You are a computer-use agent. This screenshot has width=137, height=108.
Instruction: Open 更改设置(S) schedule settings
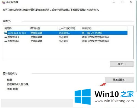point(119,80)
